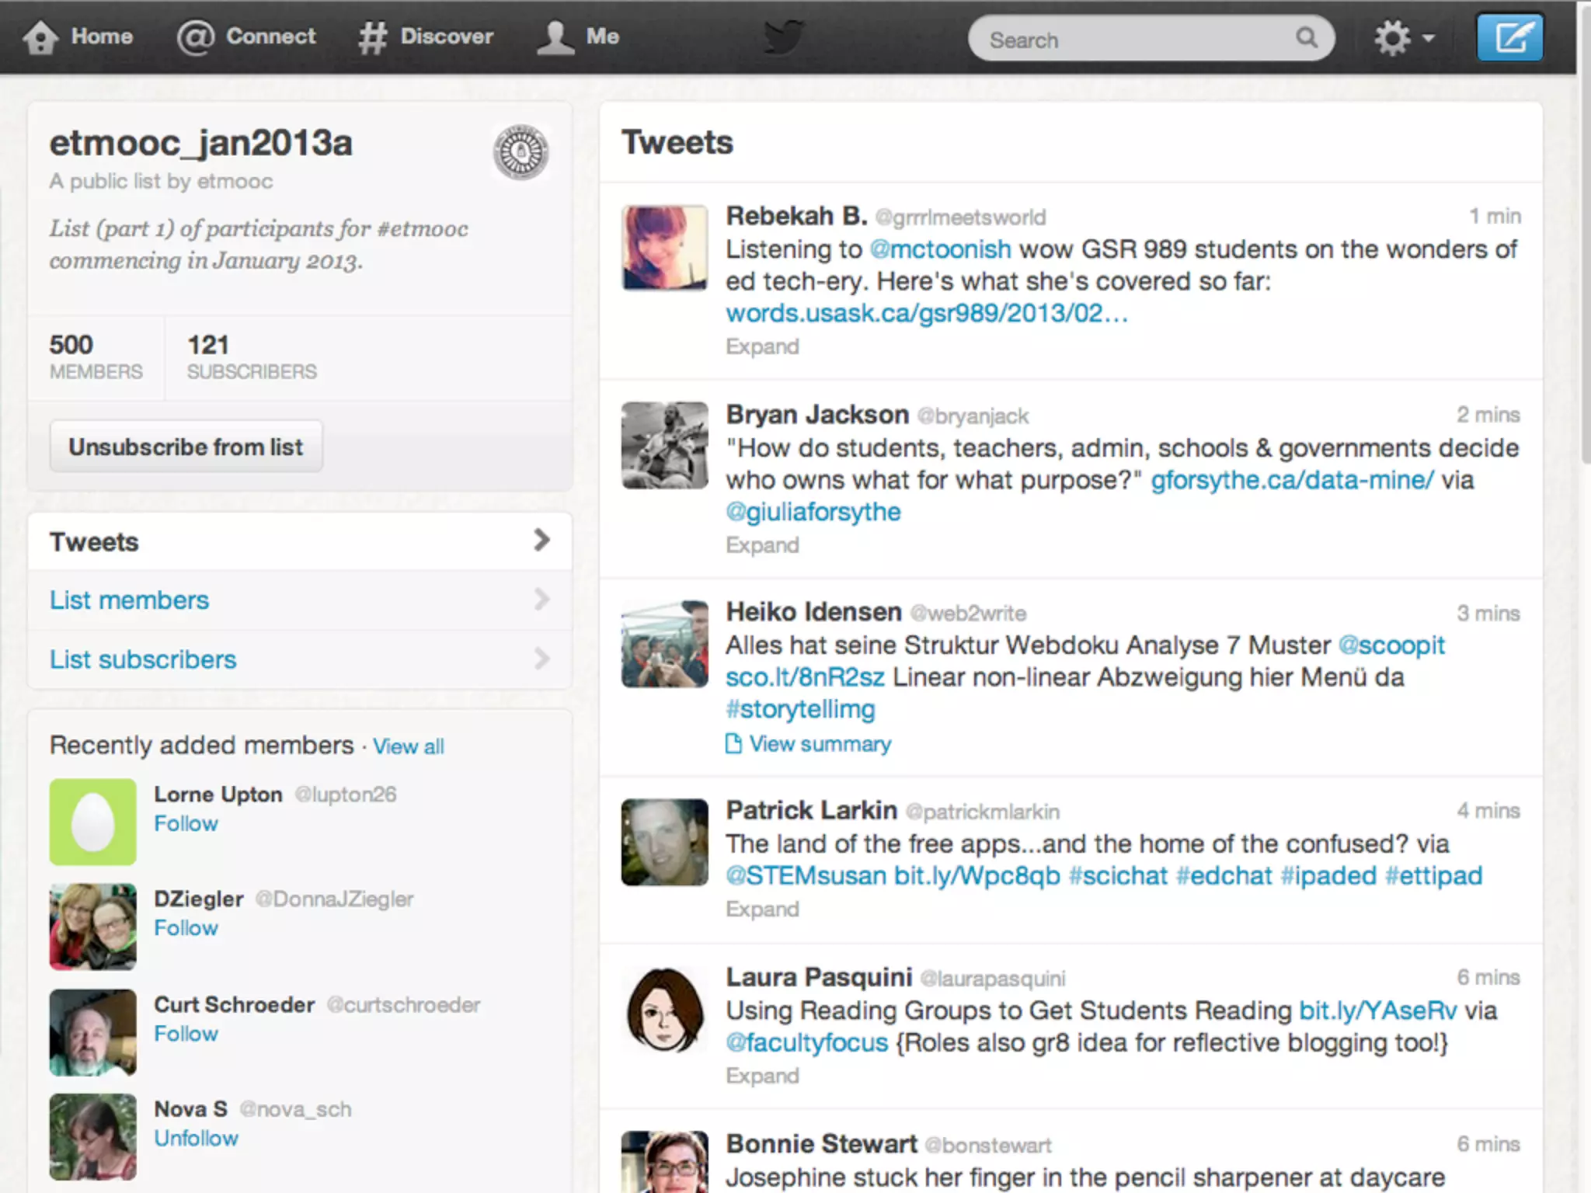Image resolution: width=1591 pixels, height=1193 pixels.
Task: Click View all recently added members
Action: tap(408, 746)
